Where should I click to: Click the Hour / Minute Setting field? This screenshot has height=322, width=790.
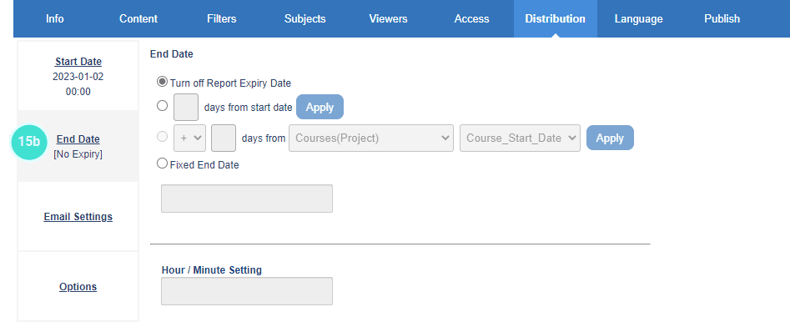point(247,291)
